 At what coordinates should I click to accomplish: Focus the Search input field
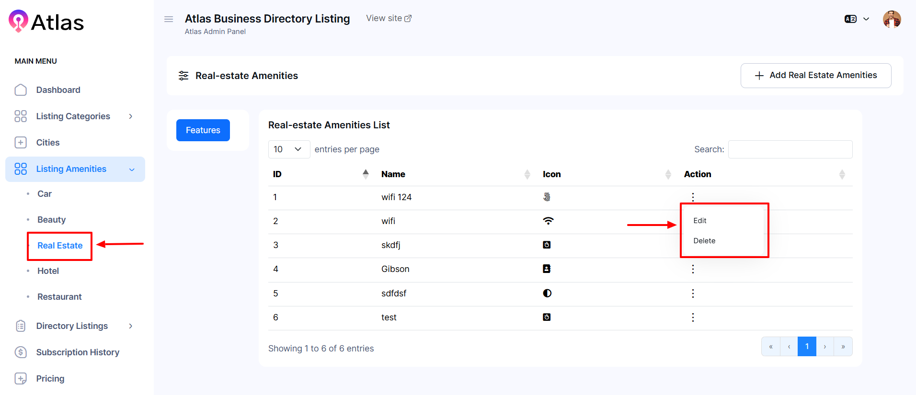790,149
